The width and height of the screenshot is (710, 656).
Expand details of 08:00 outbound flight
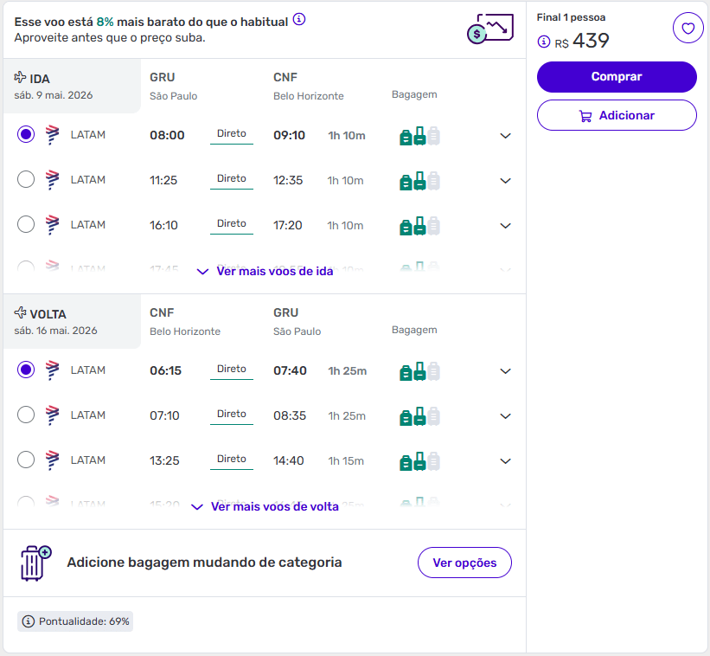tap(506, 136)
